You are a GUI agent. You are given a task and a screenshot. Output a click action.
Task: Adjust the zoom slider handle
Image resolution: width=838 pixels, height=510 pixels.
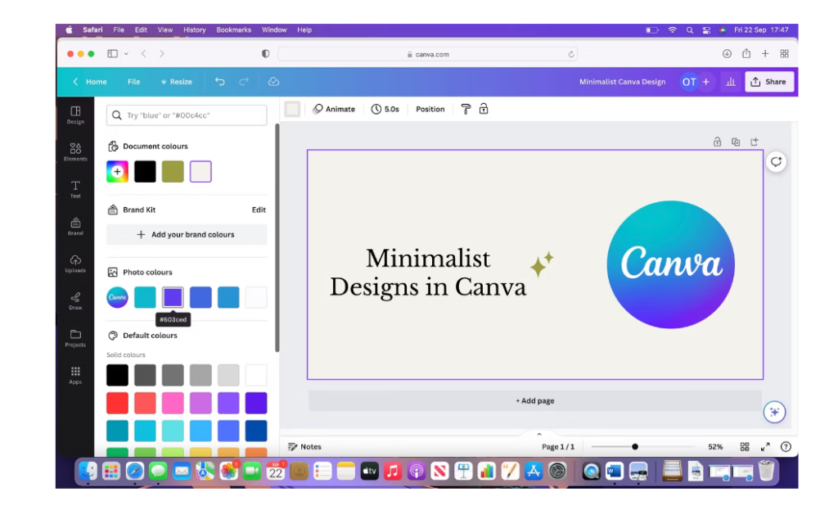(x=635, y=446)
